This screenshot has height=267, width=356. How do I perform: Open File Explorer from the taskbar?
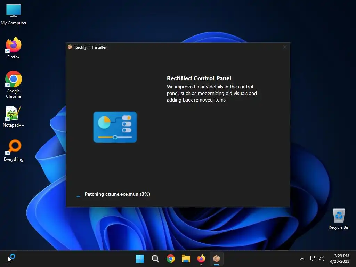point(186,259)
